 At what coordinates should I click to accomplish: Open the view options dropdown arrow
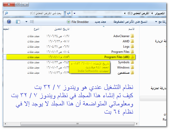[26, 22]
